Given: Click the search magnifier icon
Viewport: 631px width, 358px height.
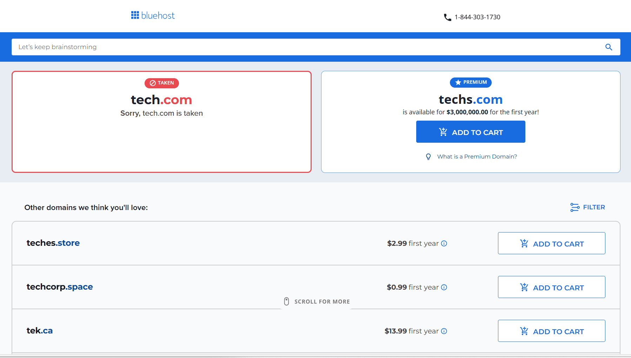Looking at the screenshot, I should [609, 47].
